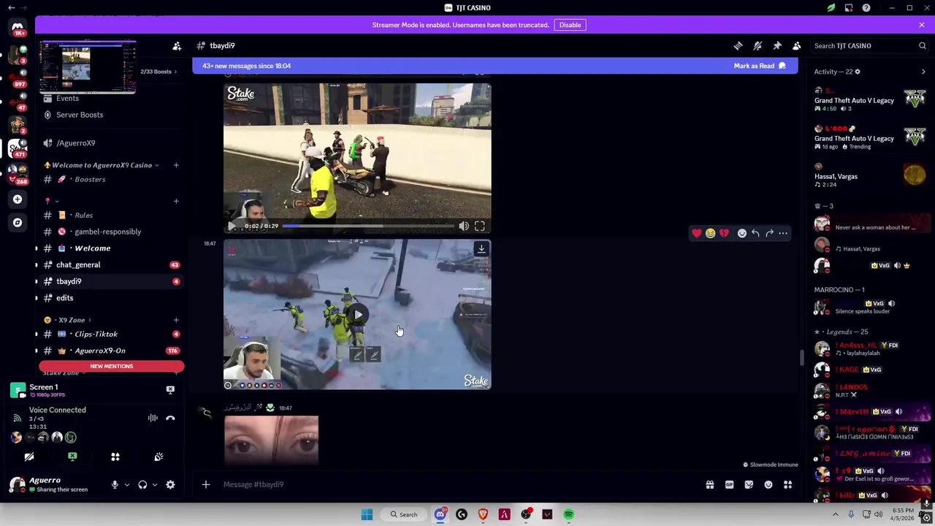Disable Streamer Mode
Screen dimensions: 935x526
(570, 25)
